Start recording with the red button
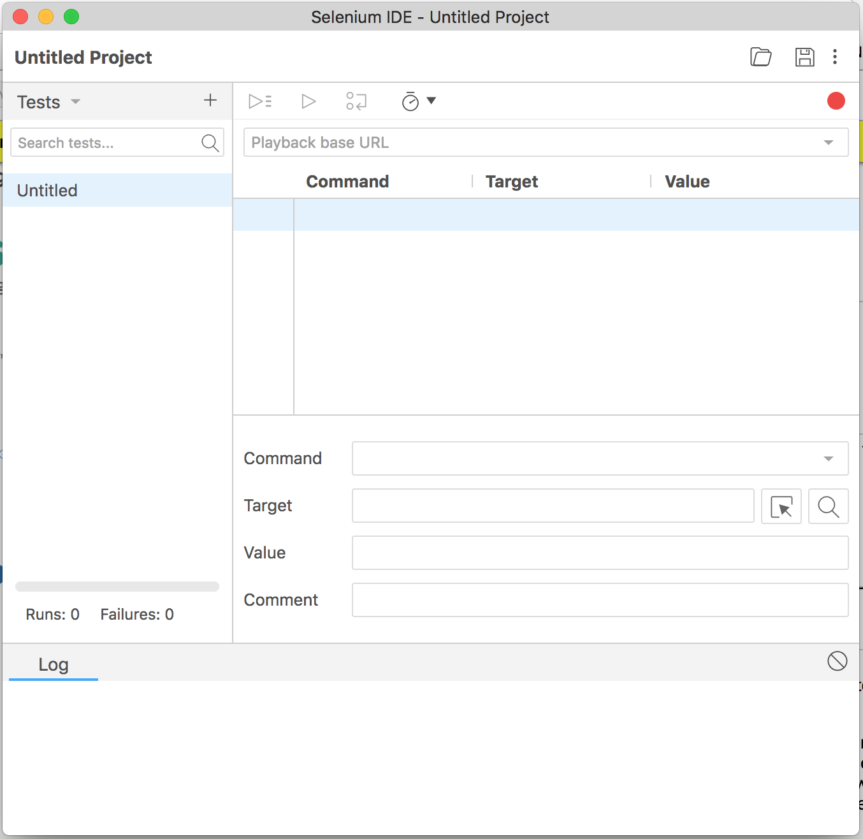 [x=836, y=101]
